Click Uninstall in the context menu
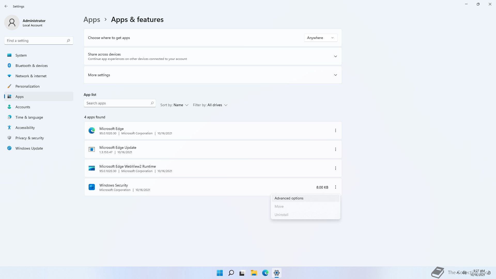 coord(305,215)
